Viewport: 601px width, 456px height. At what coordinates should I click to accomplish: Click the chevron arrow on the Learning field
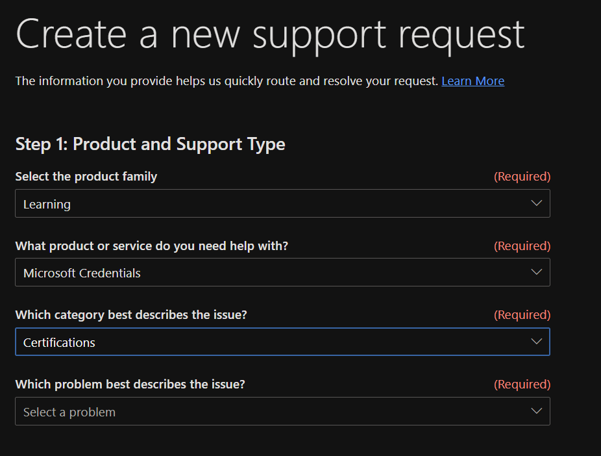pos(536,203)
